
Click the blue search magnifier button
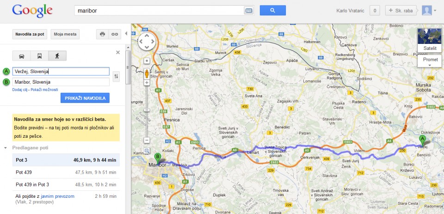[273, 11]
